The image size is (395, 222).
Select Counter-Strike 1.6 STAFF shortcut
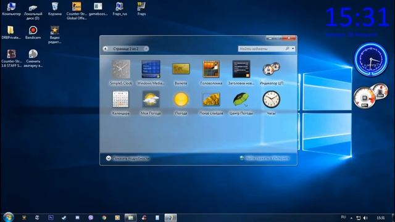pyautogui.click(x=11, y=59)
